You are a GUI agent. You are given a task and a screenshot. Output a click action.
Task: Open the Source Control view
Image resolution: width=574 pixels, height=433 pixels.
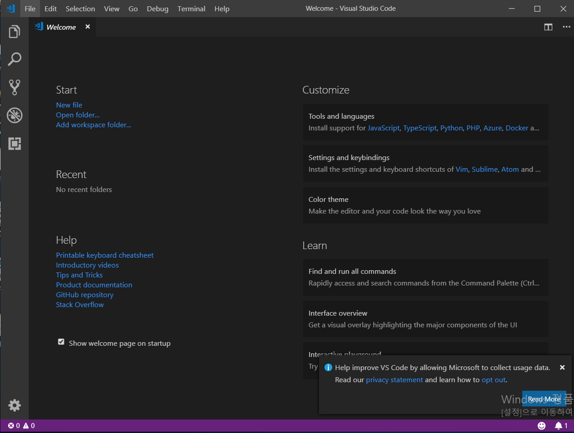(x=14, y=87)
